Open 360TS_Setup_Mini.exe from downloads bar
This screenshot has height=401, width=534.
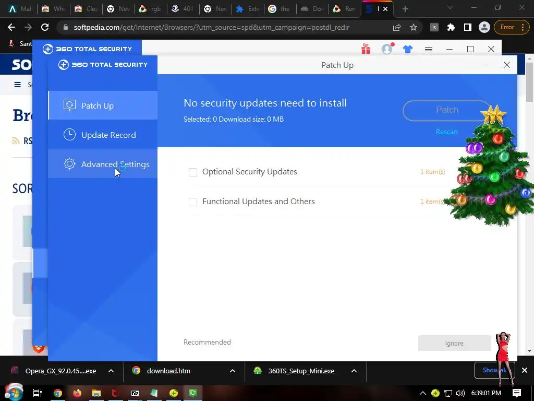301,371
